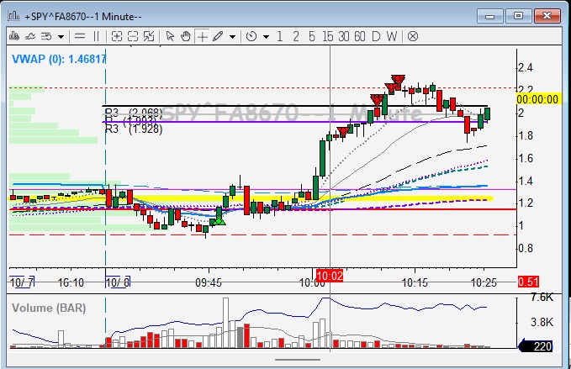The height and width of the screenshot is (369, 571).
Task: Click the 2.4 price axis label
Action: [x=526, y=68]
